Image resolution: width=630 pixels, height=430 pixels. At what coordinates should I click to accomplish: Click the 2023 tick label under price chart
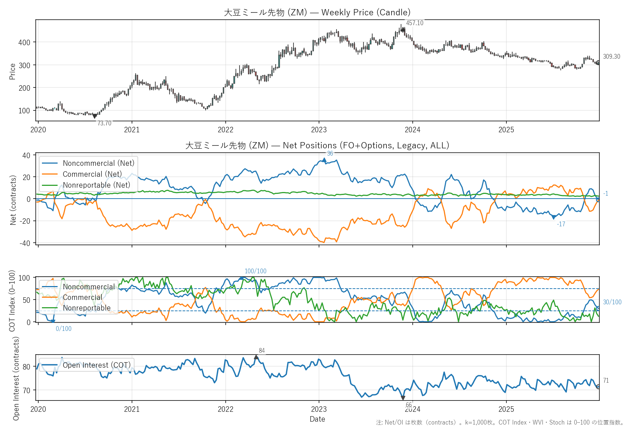pos(319,130)
